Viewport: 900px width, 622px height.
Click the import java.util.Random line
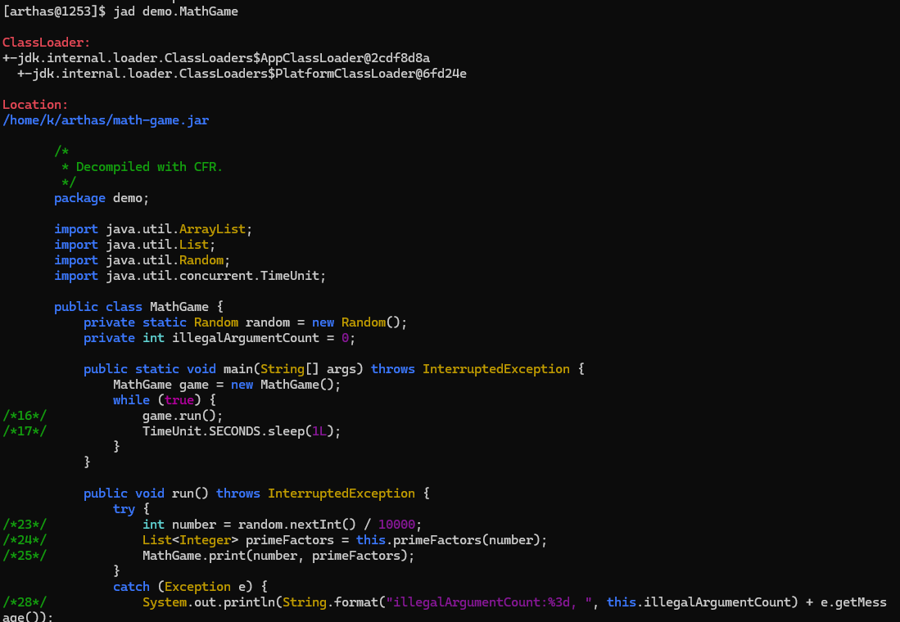click(x=142, y=260)
